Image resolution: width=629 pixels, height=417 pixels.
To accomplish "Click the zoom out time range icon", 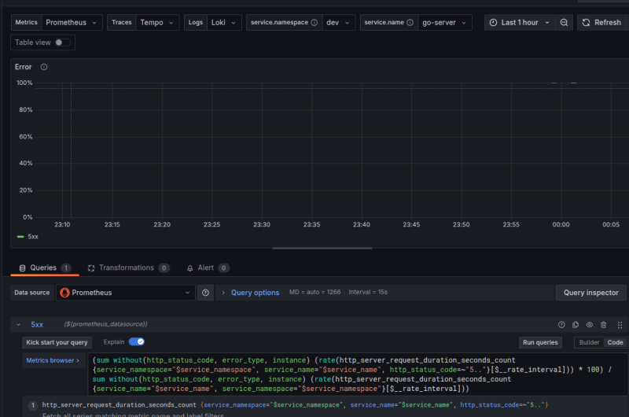I will [564, 23].
